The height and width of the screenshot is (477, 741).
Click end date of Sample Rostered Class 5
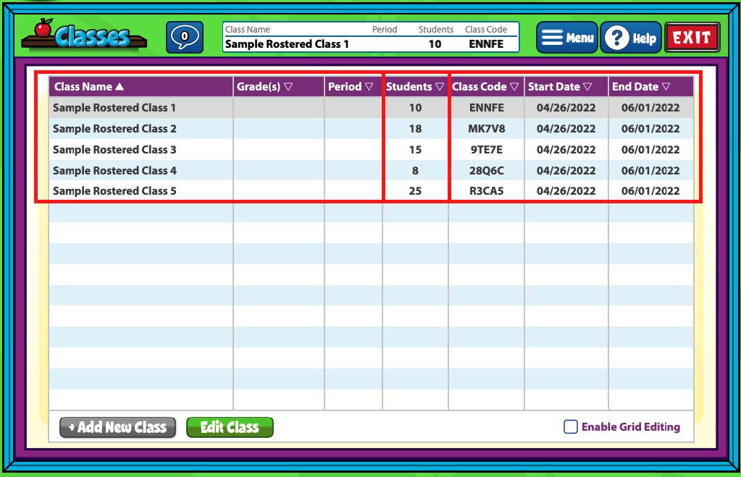(650, 191)
